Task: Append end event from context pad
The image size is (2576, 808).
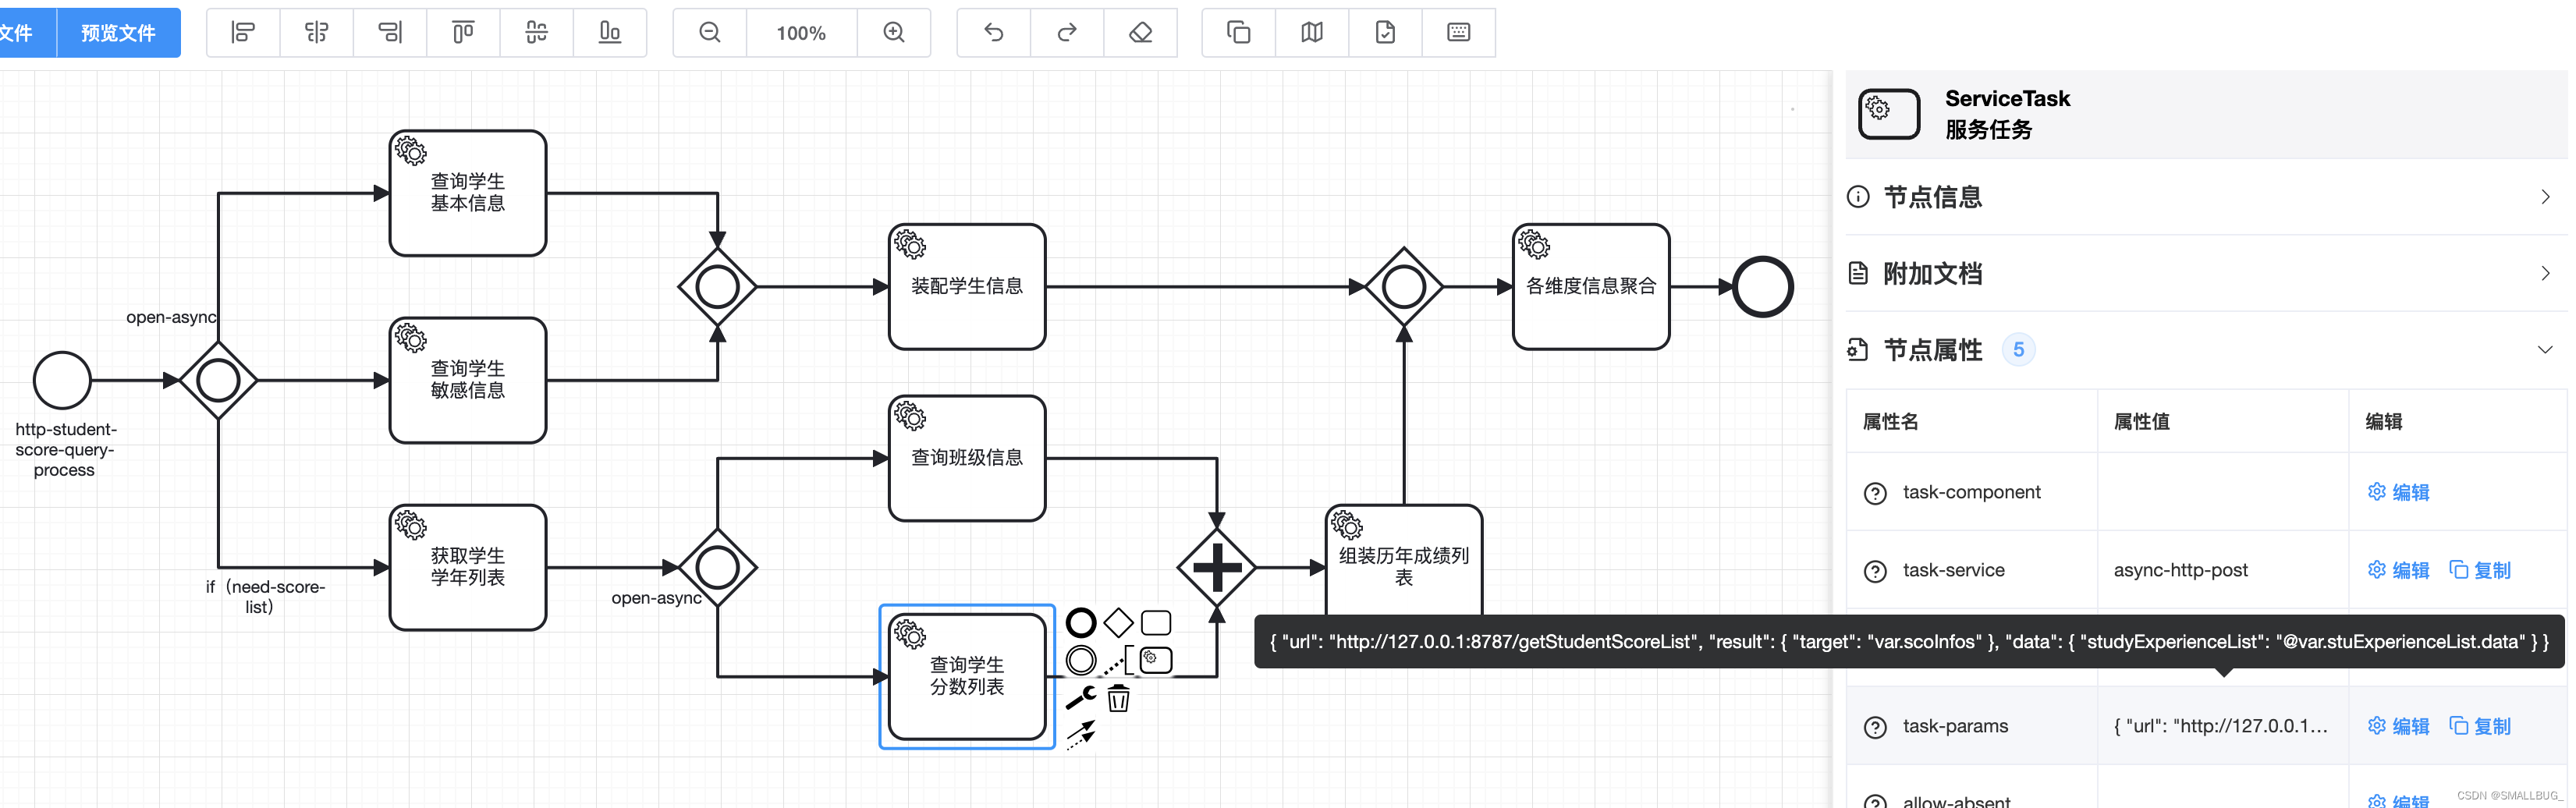Action: pos(1080,623)
